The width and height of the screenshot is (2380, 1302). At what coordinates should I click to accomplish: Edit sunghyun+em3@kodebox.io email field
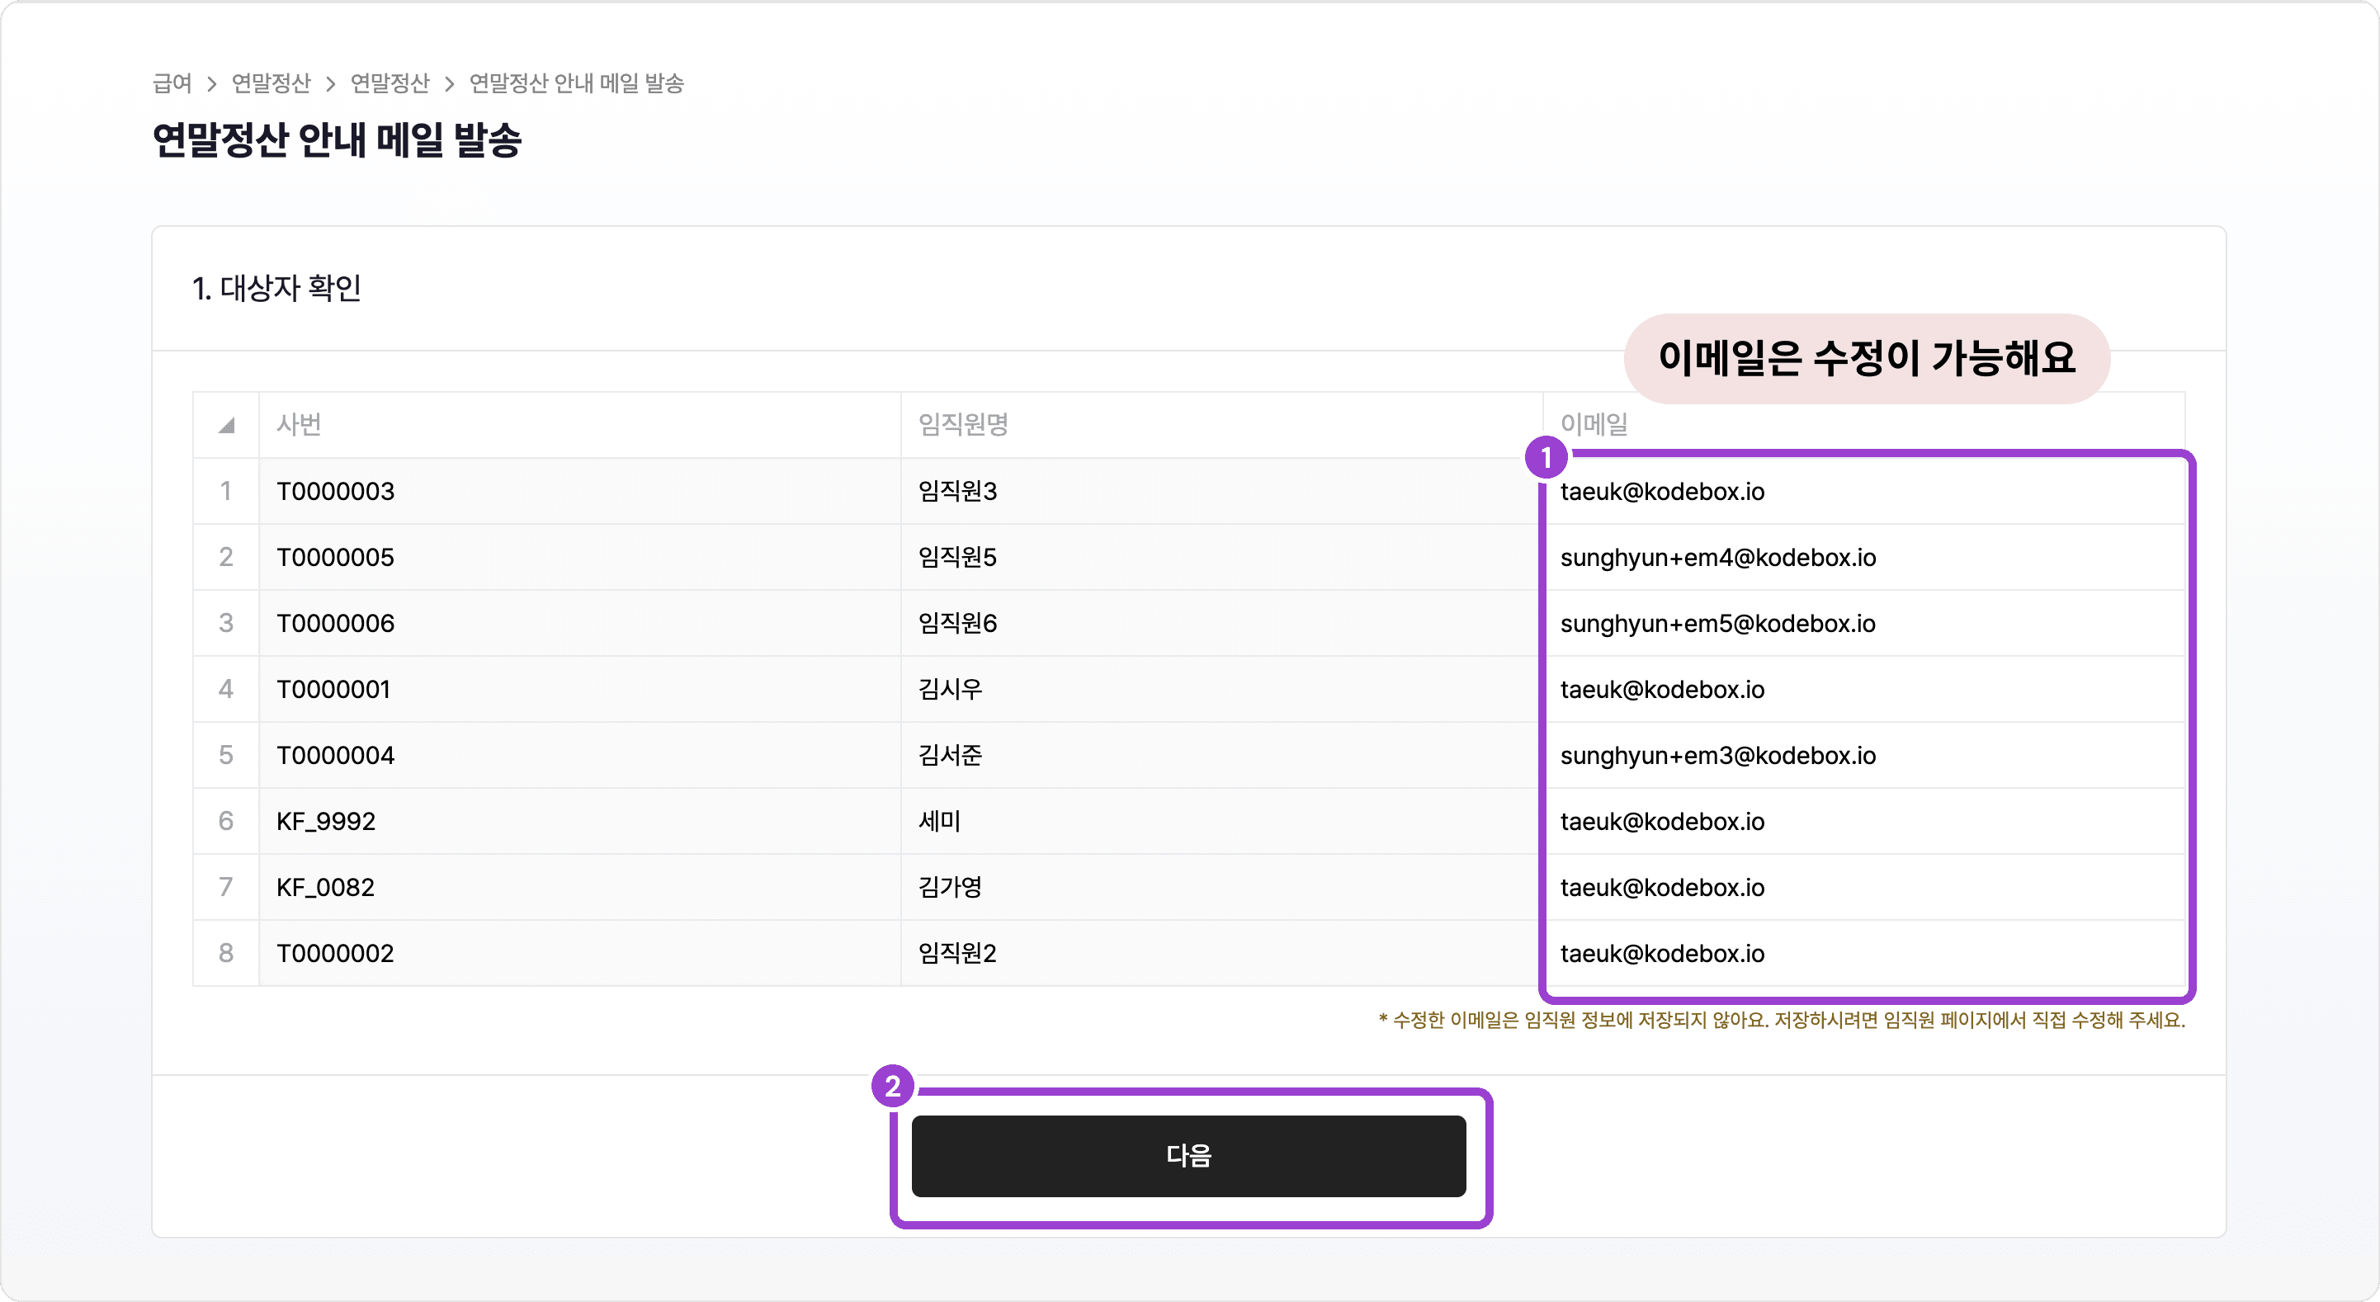1862,756
